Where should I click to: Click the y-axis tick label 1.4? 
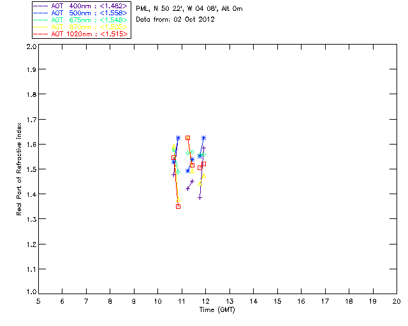(32, 194)
